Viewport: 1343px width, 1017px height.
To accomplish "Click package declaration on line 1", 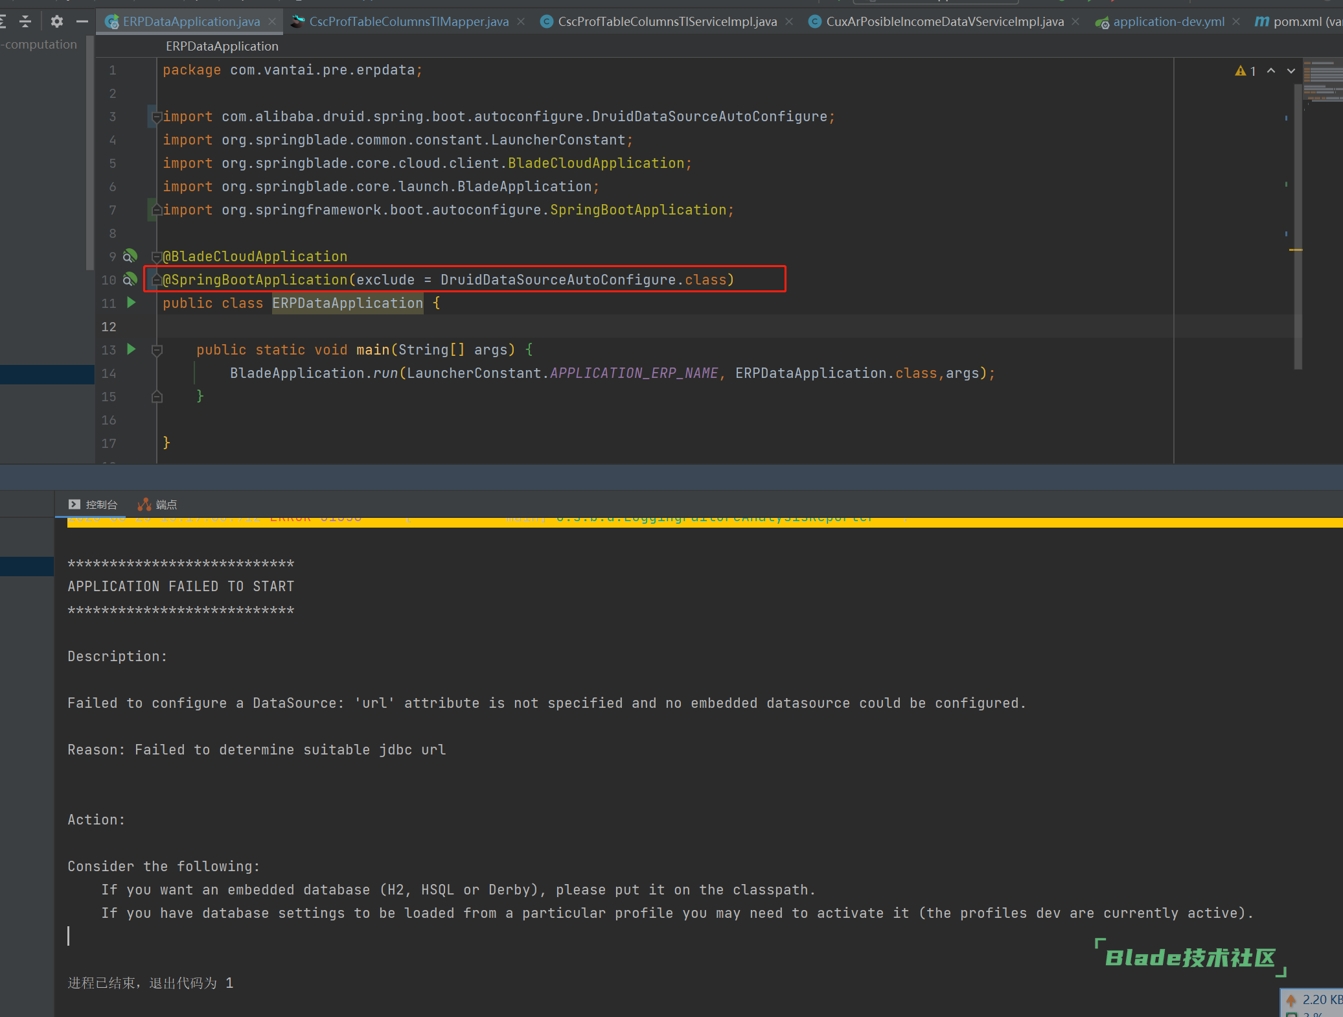I will click(x=292, y=69).
